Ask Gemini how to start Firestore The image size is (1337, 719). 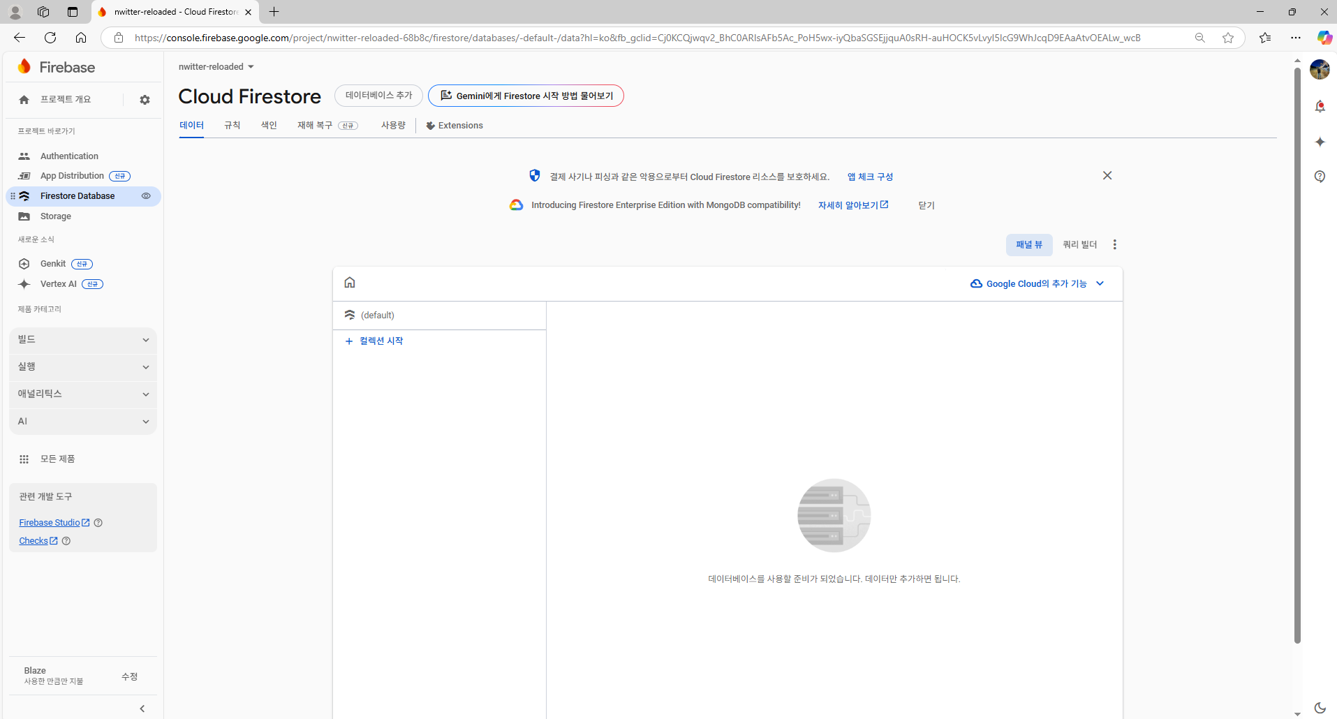click(526, 96)
